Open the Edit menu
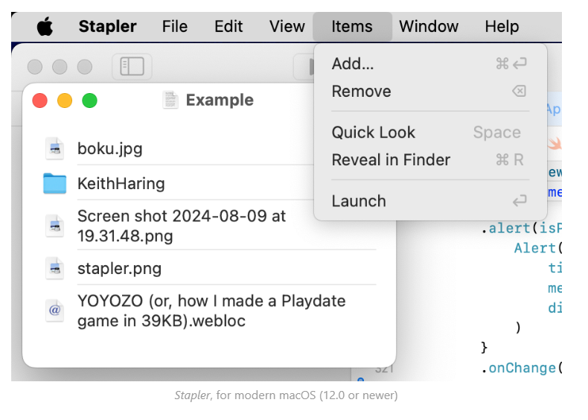The height and width of the screenshot is (420, 588). (229, 27)
